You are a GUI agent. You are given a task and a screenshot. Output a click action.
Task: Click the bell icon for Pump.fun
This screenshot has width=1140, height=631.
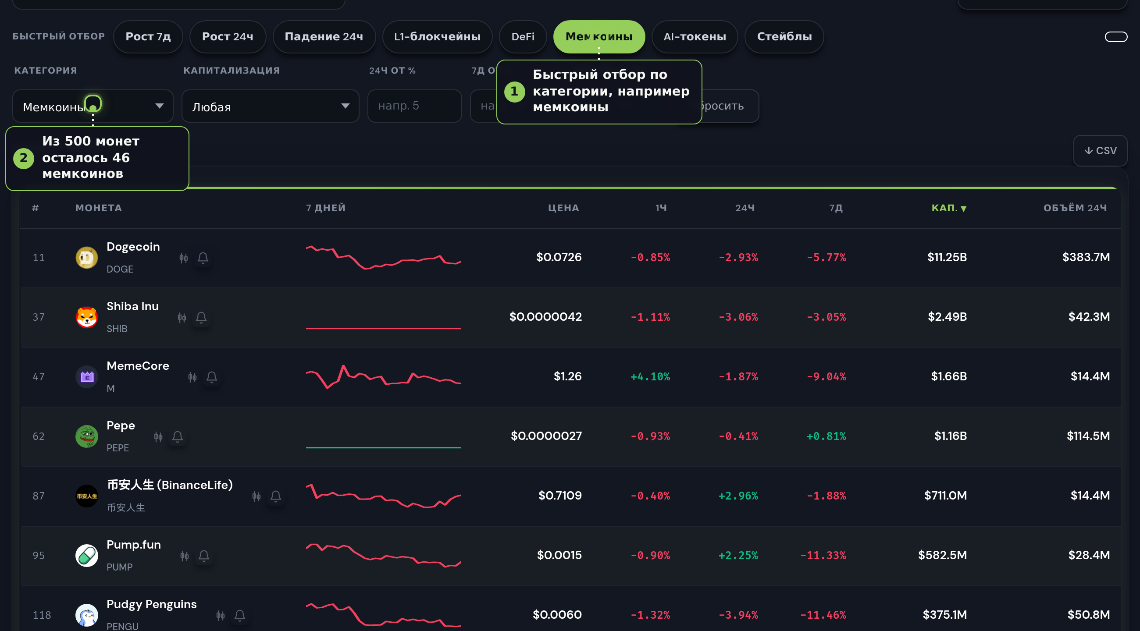pos(203,556)
